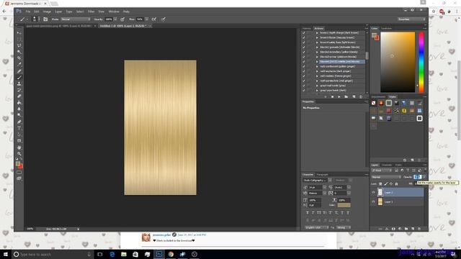The width and height of the screenshot is (461, 259).
Task: Click Layer 1 in Layers panel
Action: (398, 201)
